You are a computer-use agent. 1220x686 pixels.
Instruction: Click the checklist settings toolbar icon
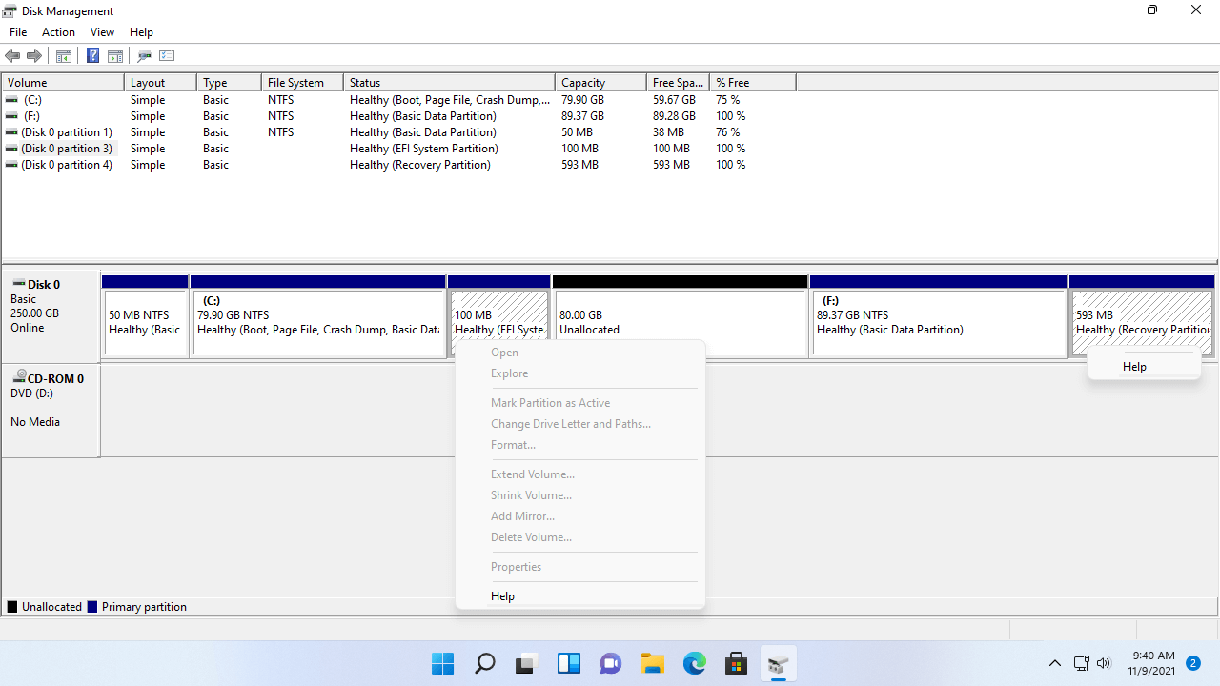(x=168, y=56)
